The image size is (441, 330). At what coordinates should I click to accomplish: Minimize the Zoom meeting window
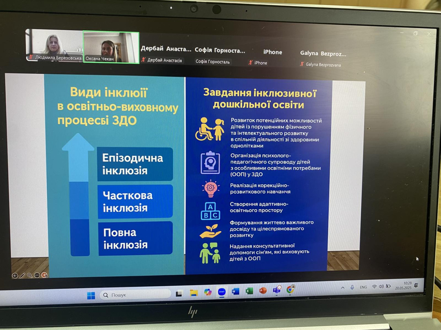(402, 32)
